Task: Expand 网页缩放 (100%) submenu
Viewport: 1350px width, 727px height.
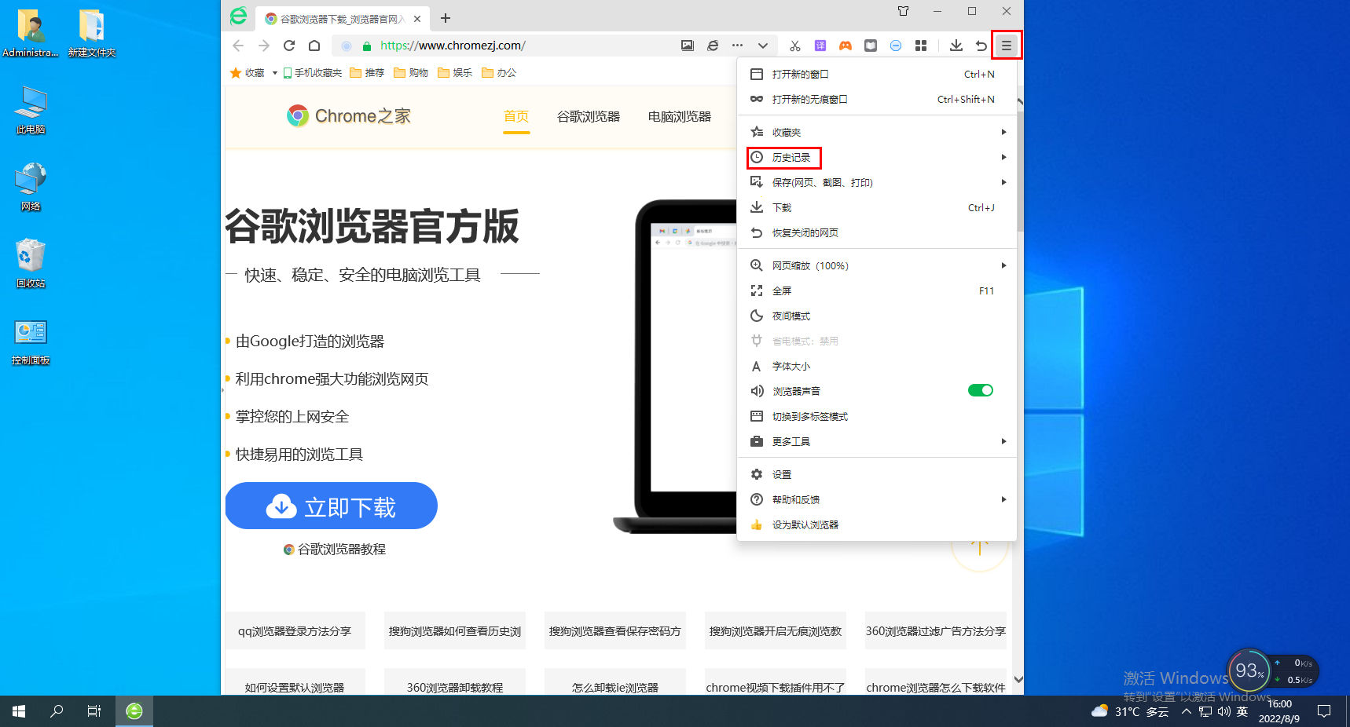Action: pyautogui.click(x=877, y=265)
